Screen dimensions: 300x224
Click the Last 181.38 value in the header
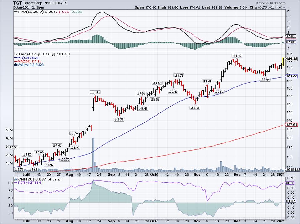pos(212,7)
